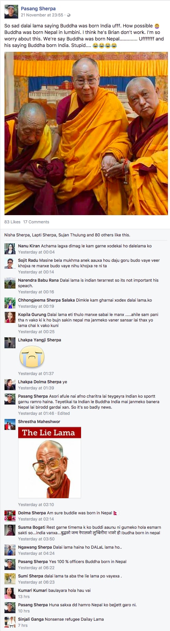Open Sojit Radu's commenter avatar
This screenshot has width=170, height=631.
tap(10, 263)
